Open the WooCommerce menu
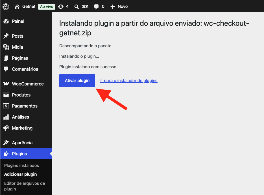Screen dimensions: 264x195 click(26, 84)
